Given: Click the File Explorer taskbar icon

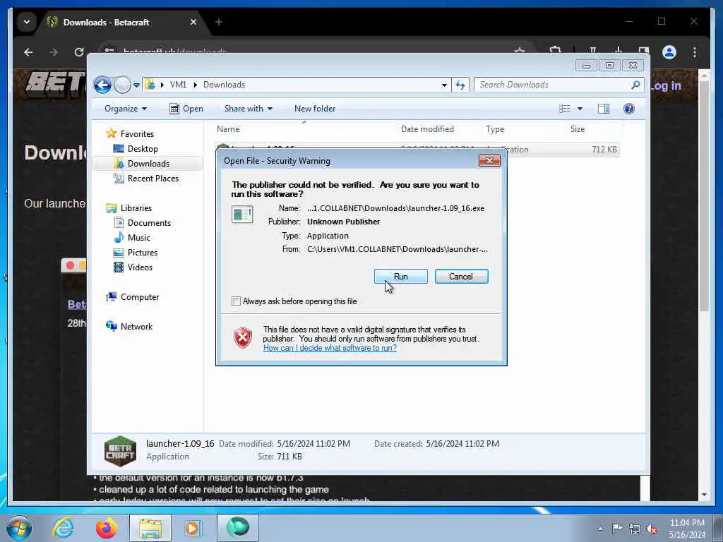Looking at the screenshot, I should [x=150, y=528].
